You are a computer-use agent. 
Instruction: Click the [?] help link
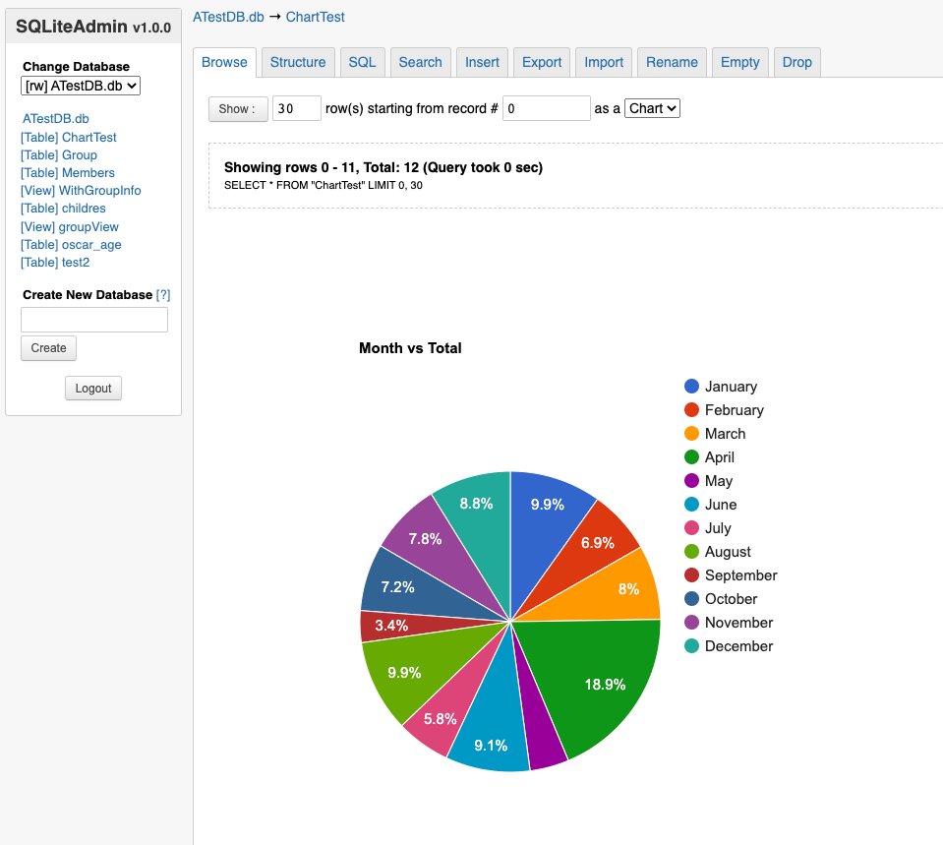163,295
